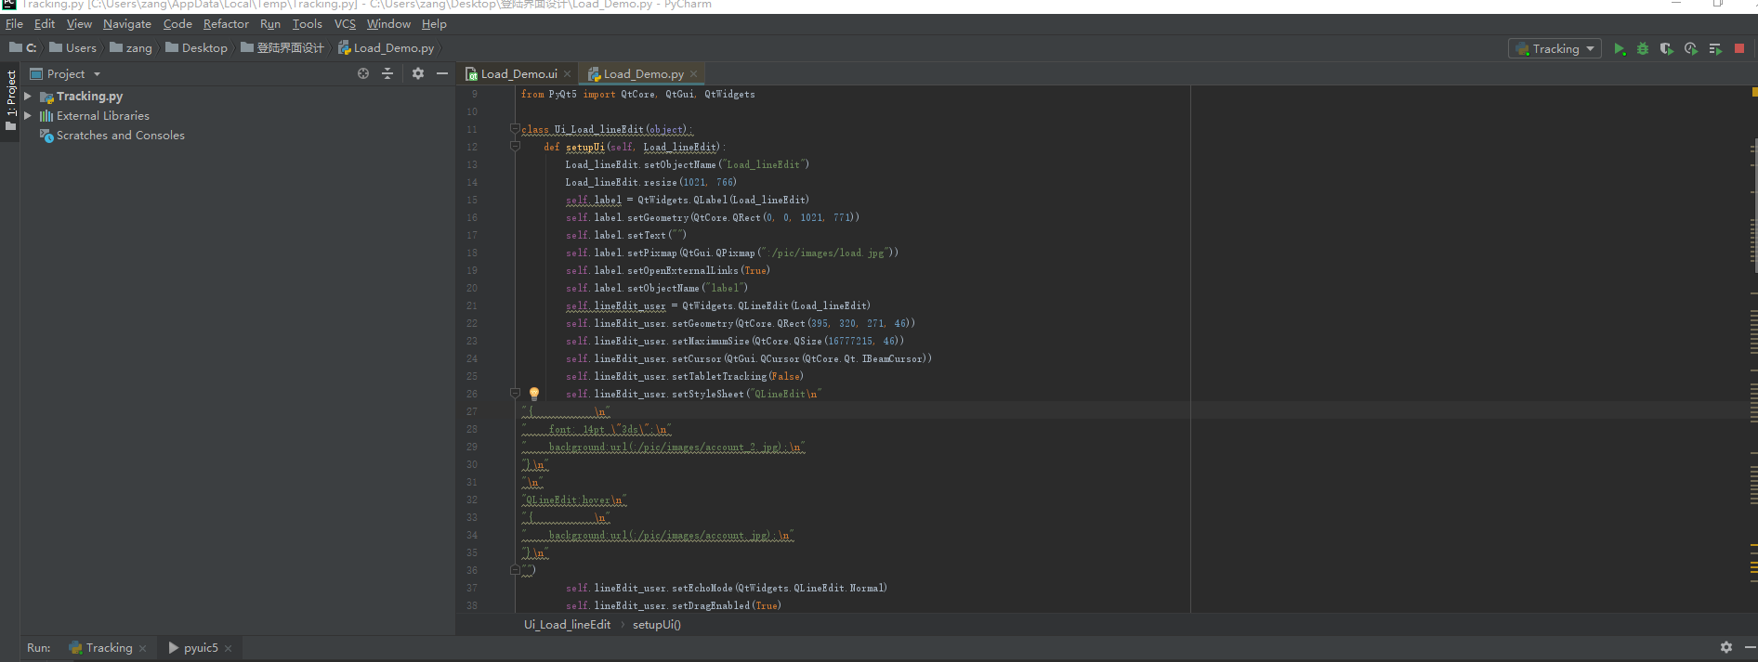This screenshot has height=662, width=1758.
Task: Run Tracking with coverage
Action: click(1667, 49)
